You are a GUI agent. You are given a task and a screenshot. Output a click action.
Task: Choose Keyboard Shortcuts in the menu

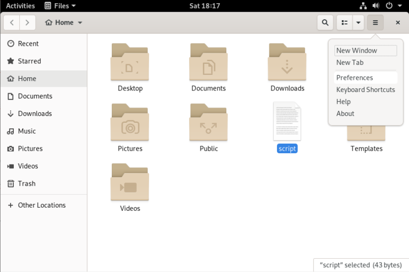365,90
